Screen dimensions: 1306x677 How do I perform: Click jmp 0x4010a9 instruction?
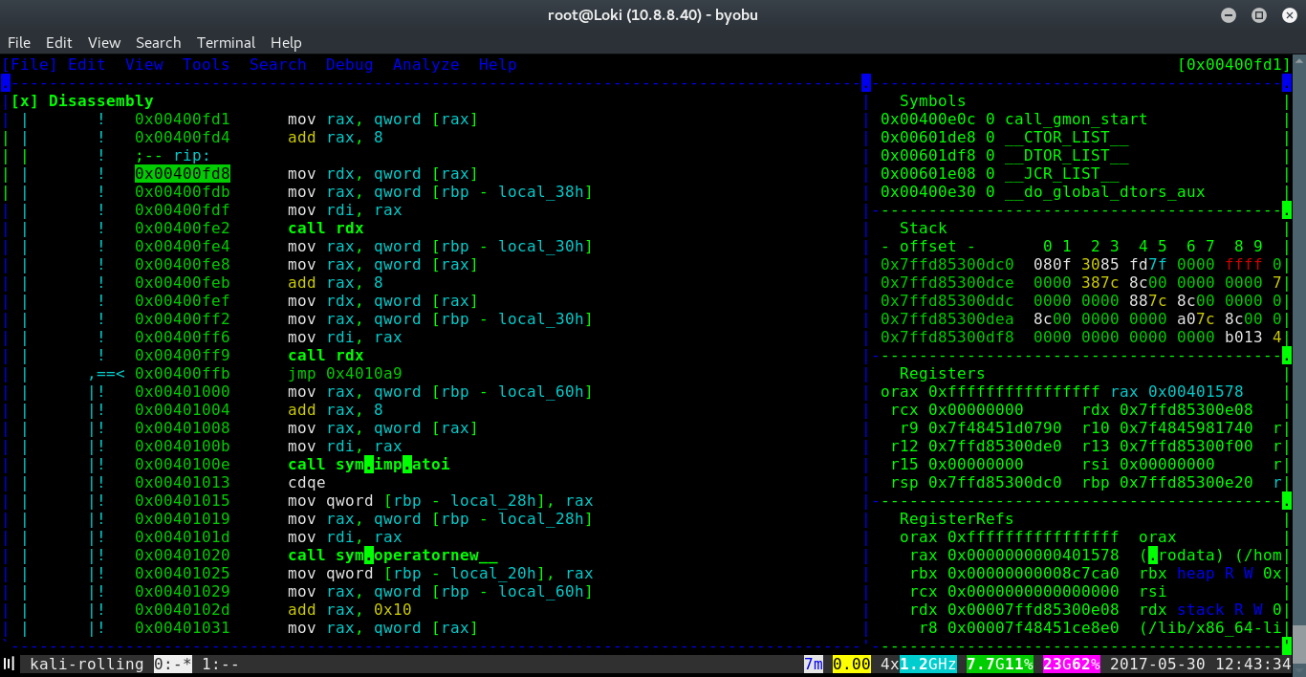tap(345, 374)
